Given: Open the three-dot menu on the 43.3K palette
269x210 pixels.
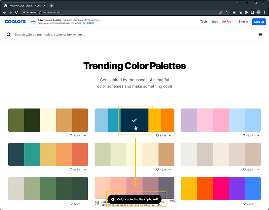Looking at the screenshot, I should pyautogui.click(x=257, y=136).
